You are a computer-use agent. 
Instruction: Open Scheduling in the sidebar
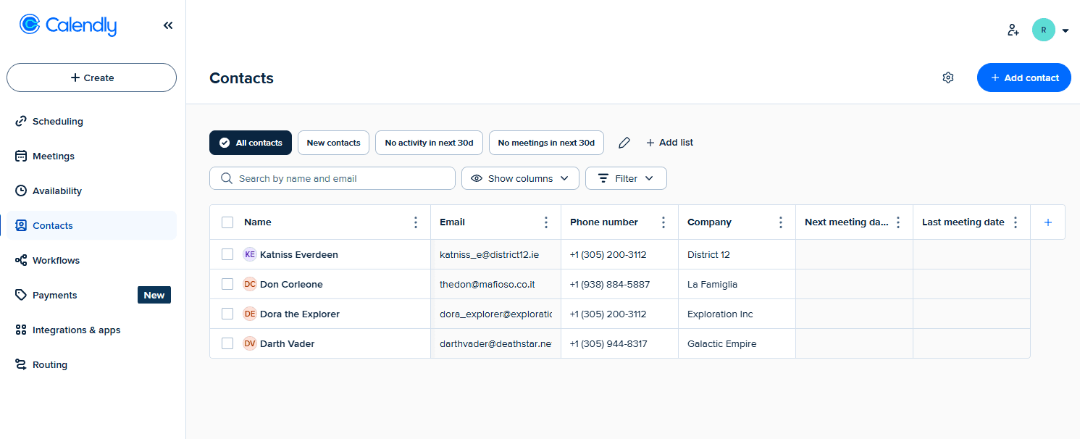coord(91,121)
